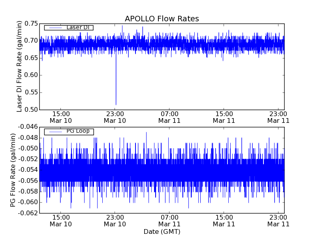The image size is (316, 237).
Task: Click the blue line sample in Laser DI legend
Action: coord(55,28)
